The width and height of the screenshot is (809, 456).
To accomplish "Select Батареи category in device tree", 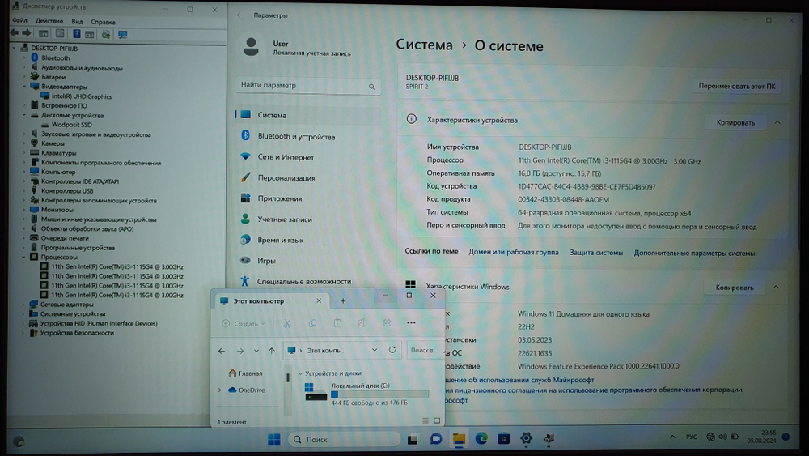I will coord(53,77).
